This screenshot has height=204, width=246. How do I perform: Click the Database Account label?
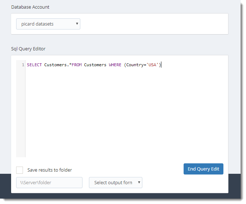pos(30,7)
